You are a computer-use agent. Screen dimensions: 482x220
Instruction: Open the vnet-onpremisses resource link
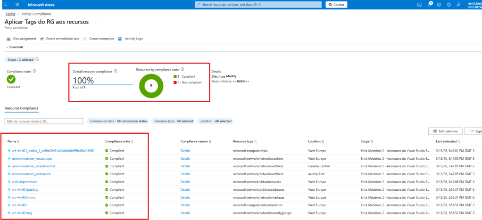pyautogui.click(x=25, y=181)
